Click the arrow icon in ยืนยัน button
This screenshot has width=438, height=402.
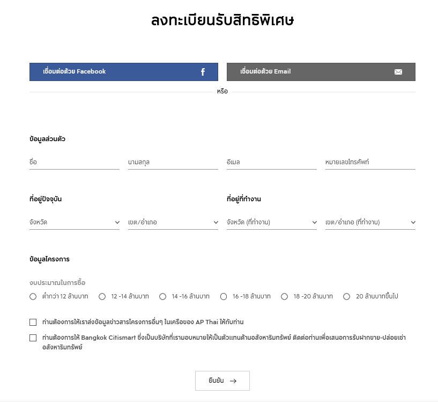pos(233,381)
